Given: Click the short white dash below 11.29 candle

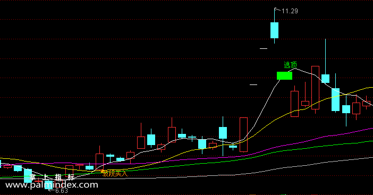Looking at the screenshot, I should tap(264, 48).
